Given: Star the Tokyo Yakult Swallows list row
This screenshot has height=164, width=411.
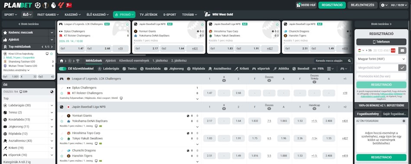Looking at the screenshot, I should coord(62,139).
